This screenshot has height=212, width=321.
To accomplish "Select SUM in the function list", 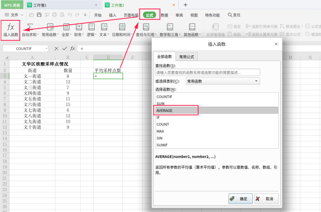I will pyautogui.click(x=217, y=103).
